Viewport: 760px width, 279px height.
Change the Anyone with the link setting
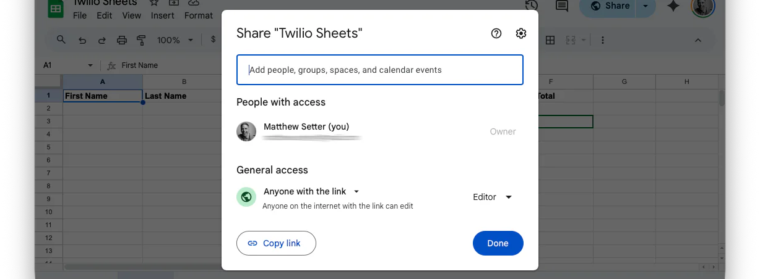click(311, 191)
